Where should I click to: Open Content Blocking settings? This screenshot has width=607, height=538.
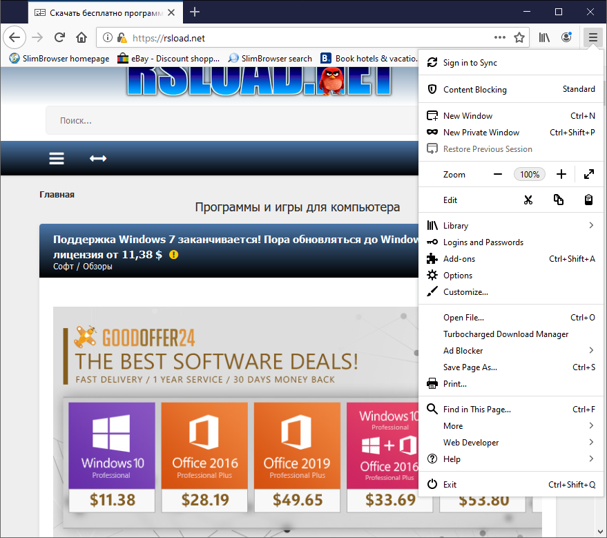[511, 89]
